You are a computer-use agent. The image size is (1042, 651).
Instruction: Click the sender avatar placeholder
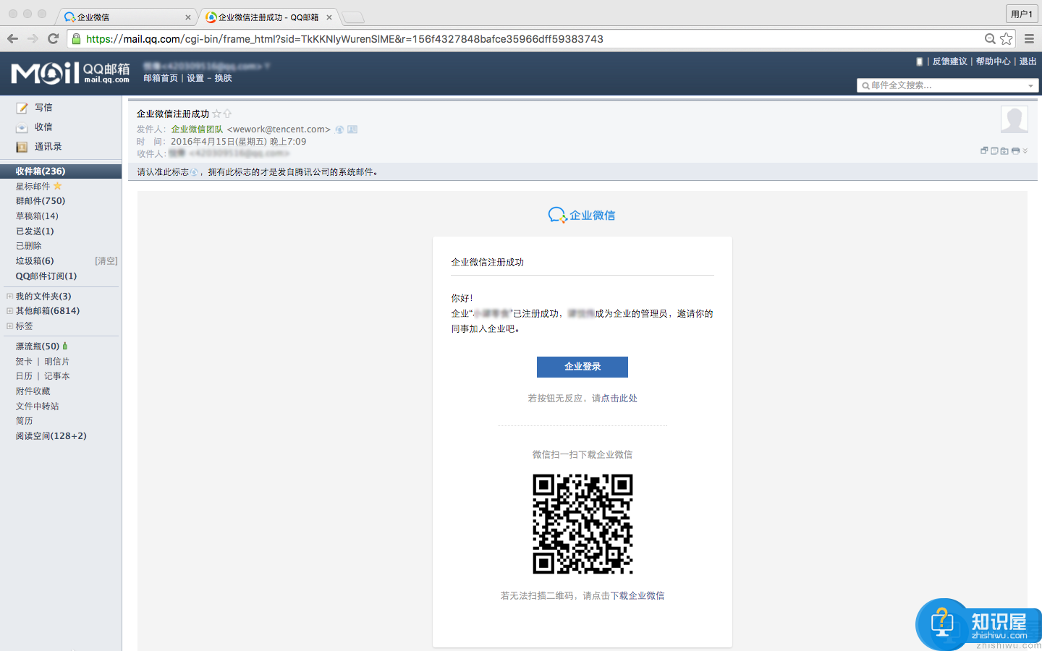[x=1015, y=119]
